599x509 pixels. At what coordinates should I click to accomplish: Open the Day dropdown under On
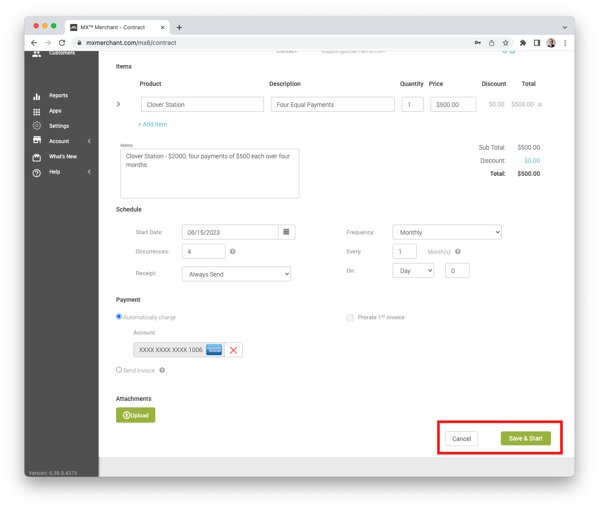[x=413, y=270]
